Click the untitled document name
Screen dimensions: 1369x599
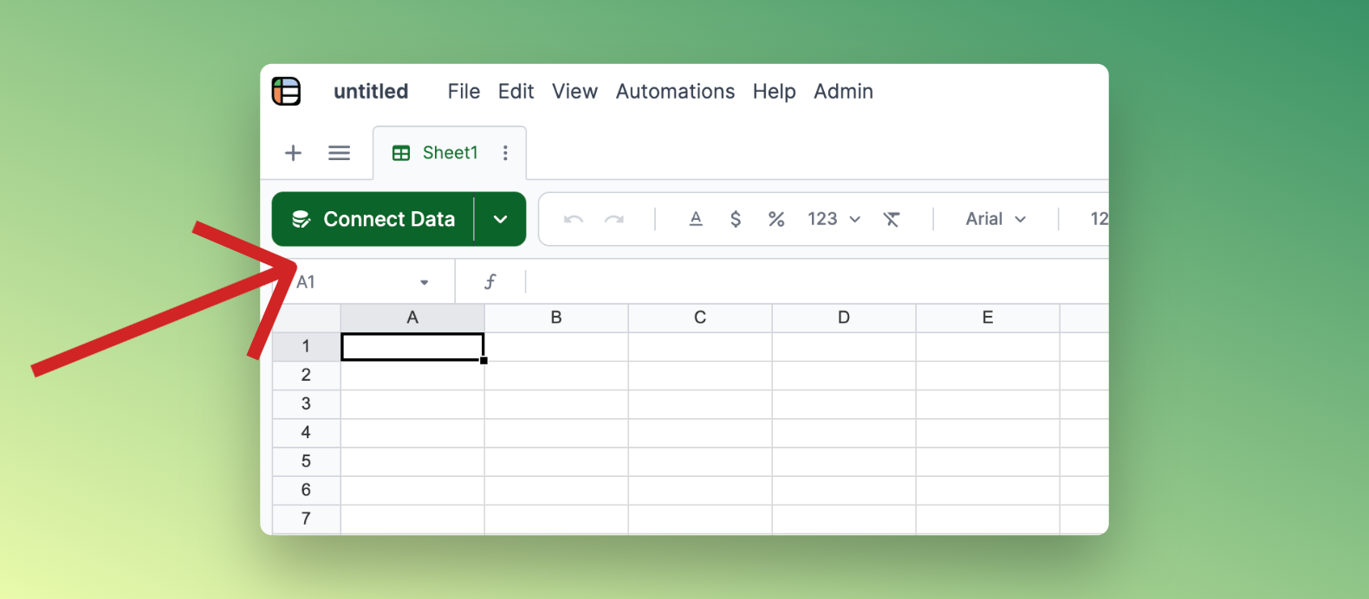point(371,91)
